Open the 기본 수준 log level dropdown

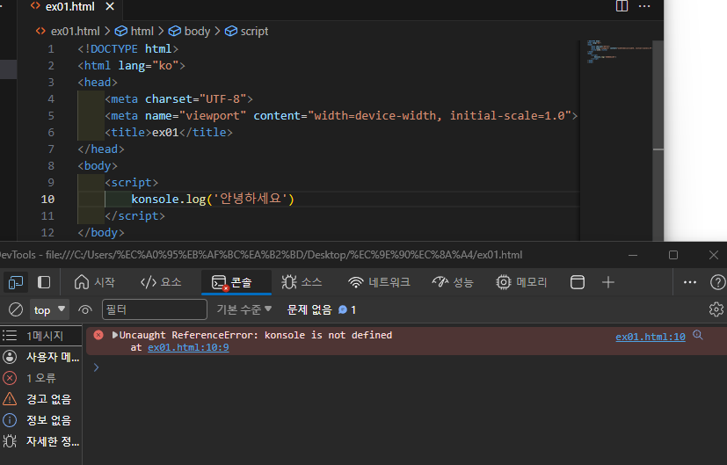244,309
